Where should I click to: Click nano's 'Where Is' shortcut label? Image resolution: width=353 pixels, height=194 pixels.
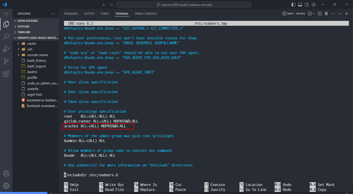click(149, 185)
